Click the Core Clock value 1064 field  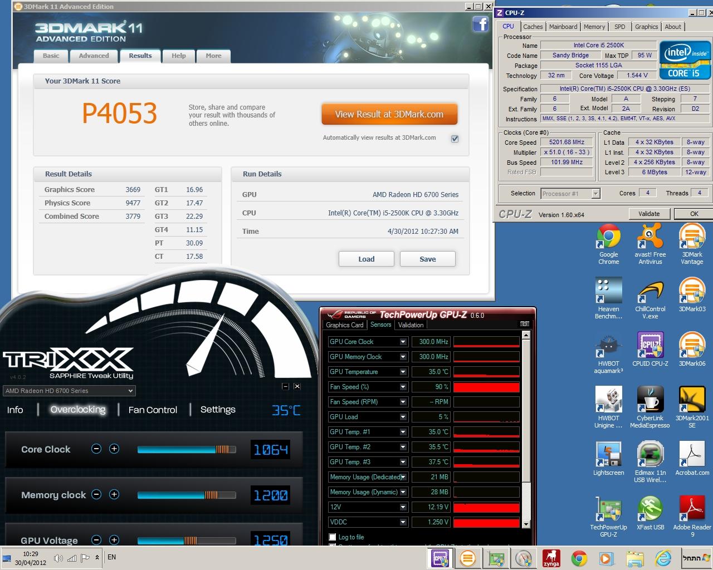tap(271, 449)
